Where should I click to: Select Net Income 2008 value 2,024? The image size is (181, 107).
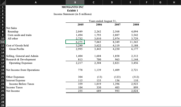tap(135, 91)
